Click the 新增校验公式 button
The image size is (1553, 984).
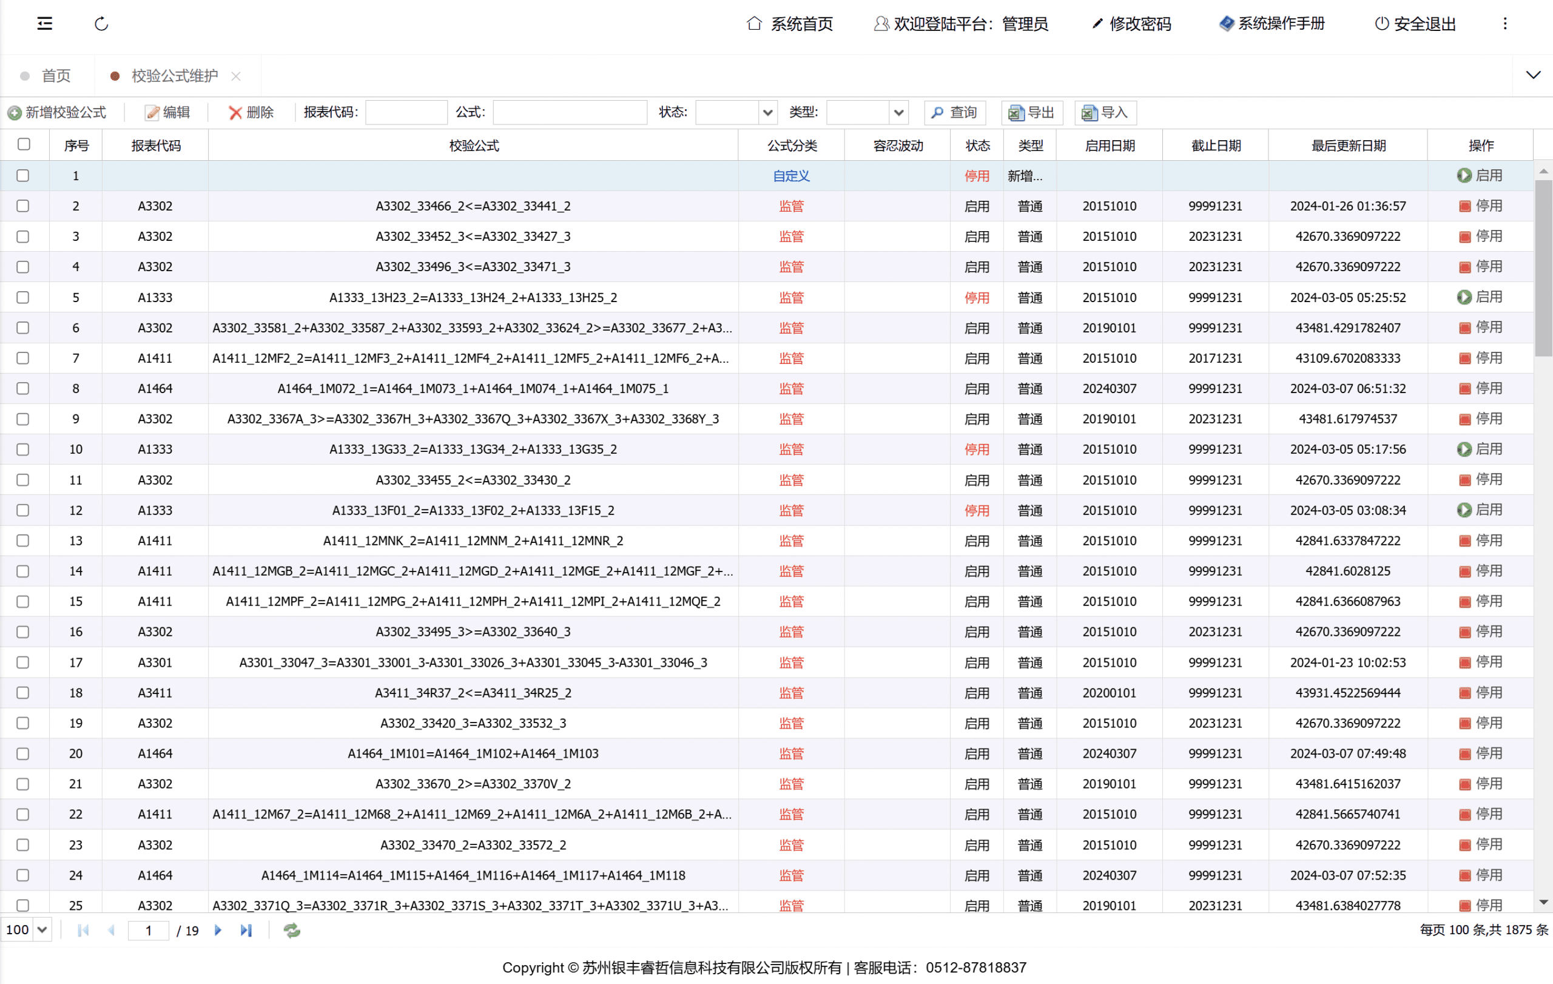[57, 113]
